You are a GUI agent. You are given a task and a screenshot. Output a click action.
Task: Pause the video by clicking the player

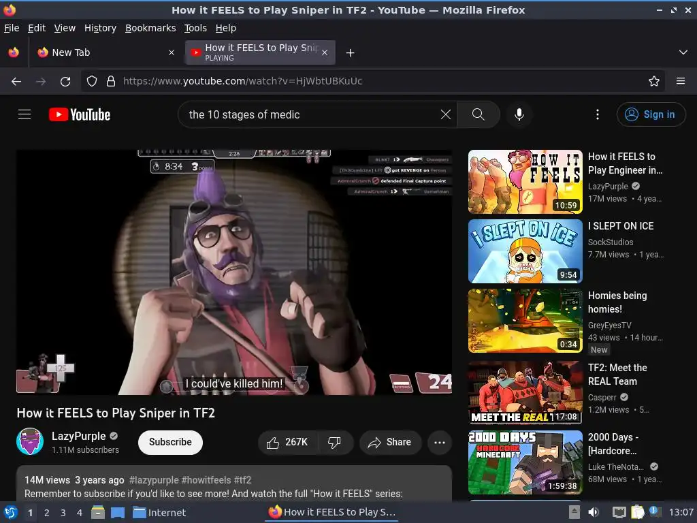(x=234, y=272)
